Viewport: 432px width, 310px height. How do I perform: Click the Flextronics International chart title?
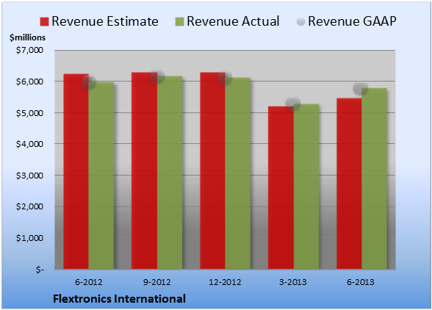coord(119,299)
